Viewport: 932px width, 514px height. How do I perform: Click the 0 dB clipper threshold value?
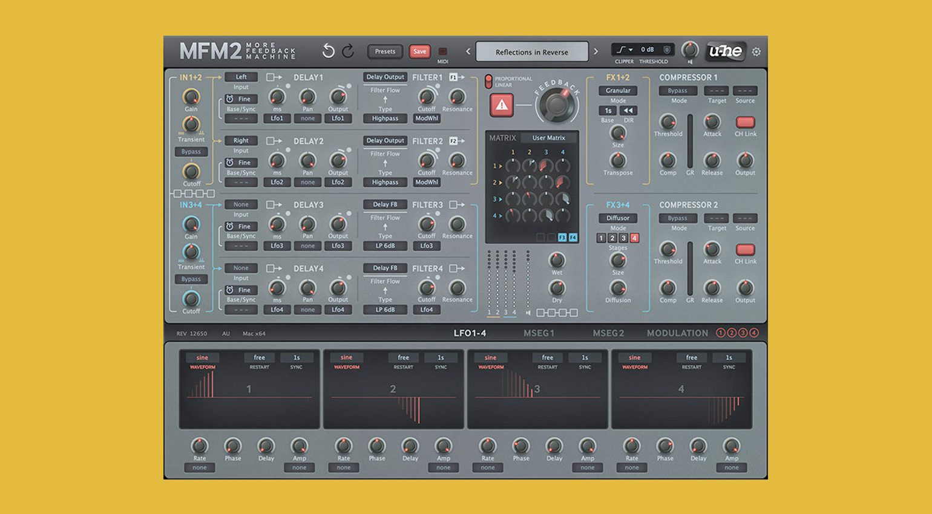click(648, 50)
